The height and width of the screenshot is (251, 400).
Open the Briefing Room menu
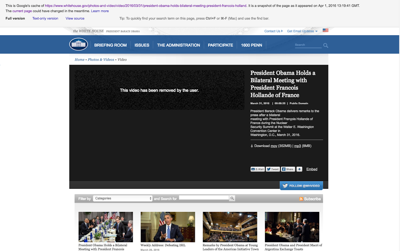(110, 45)
